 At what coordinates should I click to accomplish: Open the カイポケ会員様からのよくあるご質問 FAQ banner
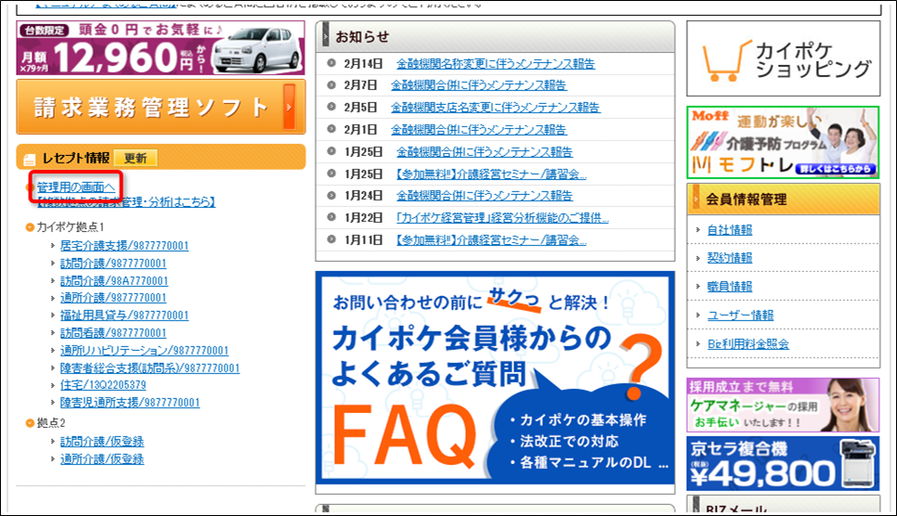495,378
